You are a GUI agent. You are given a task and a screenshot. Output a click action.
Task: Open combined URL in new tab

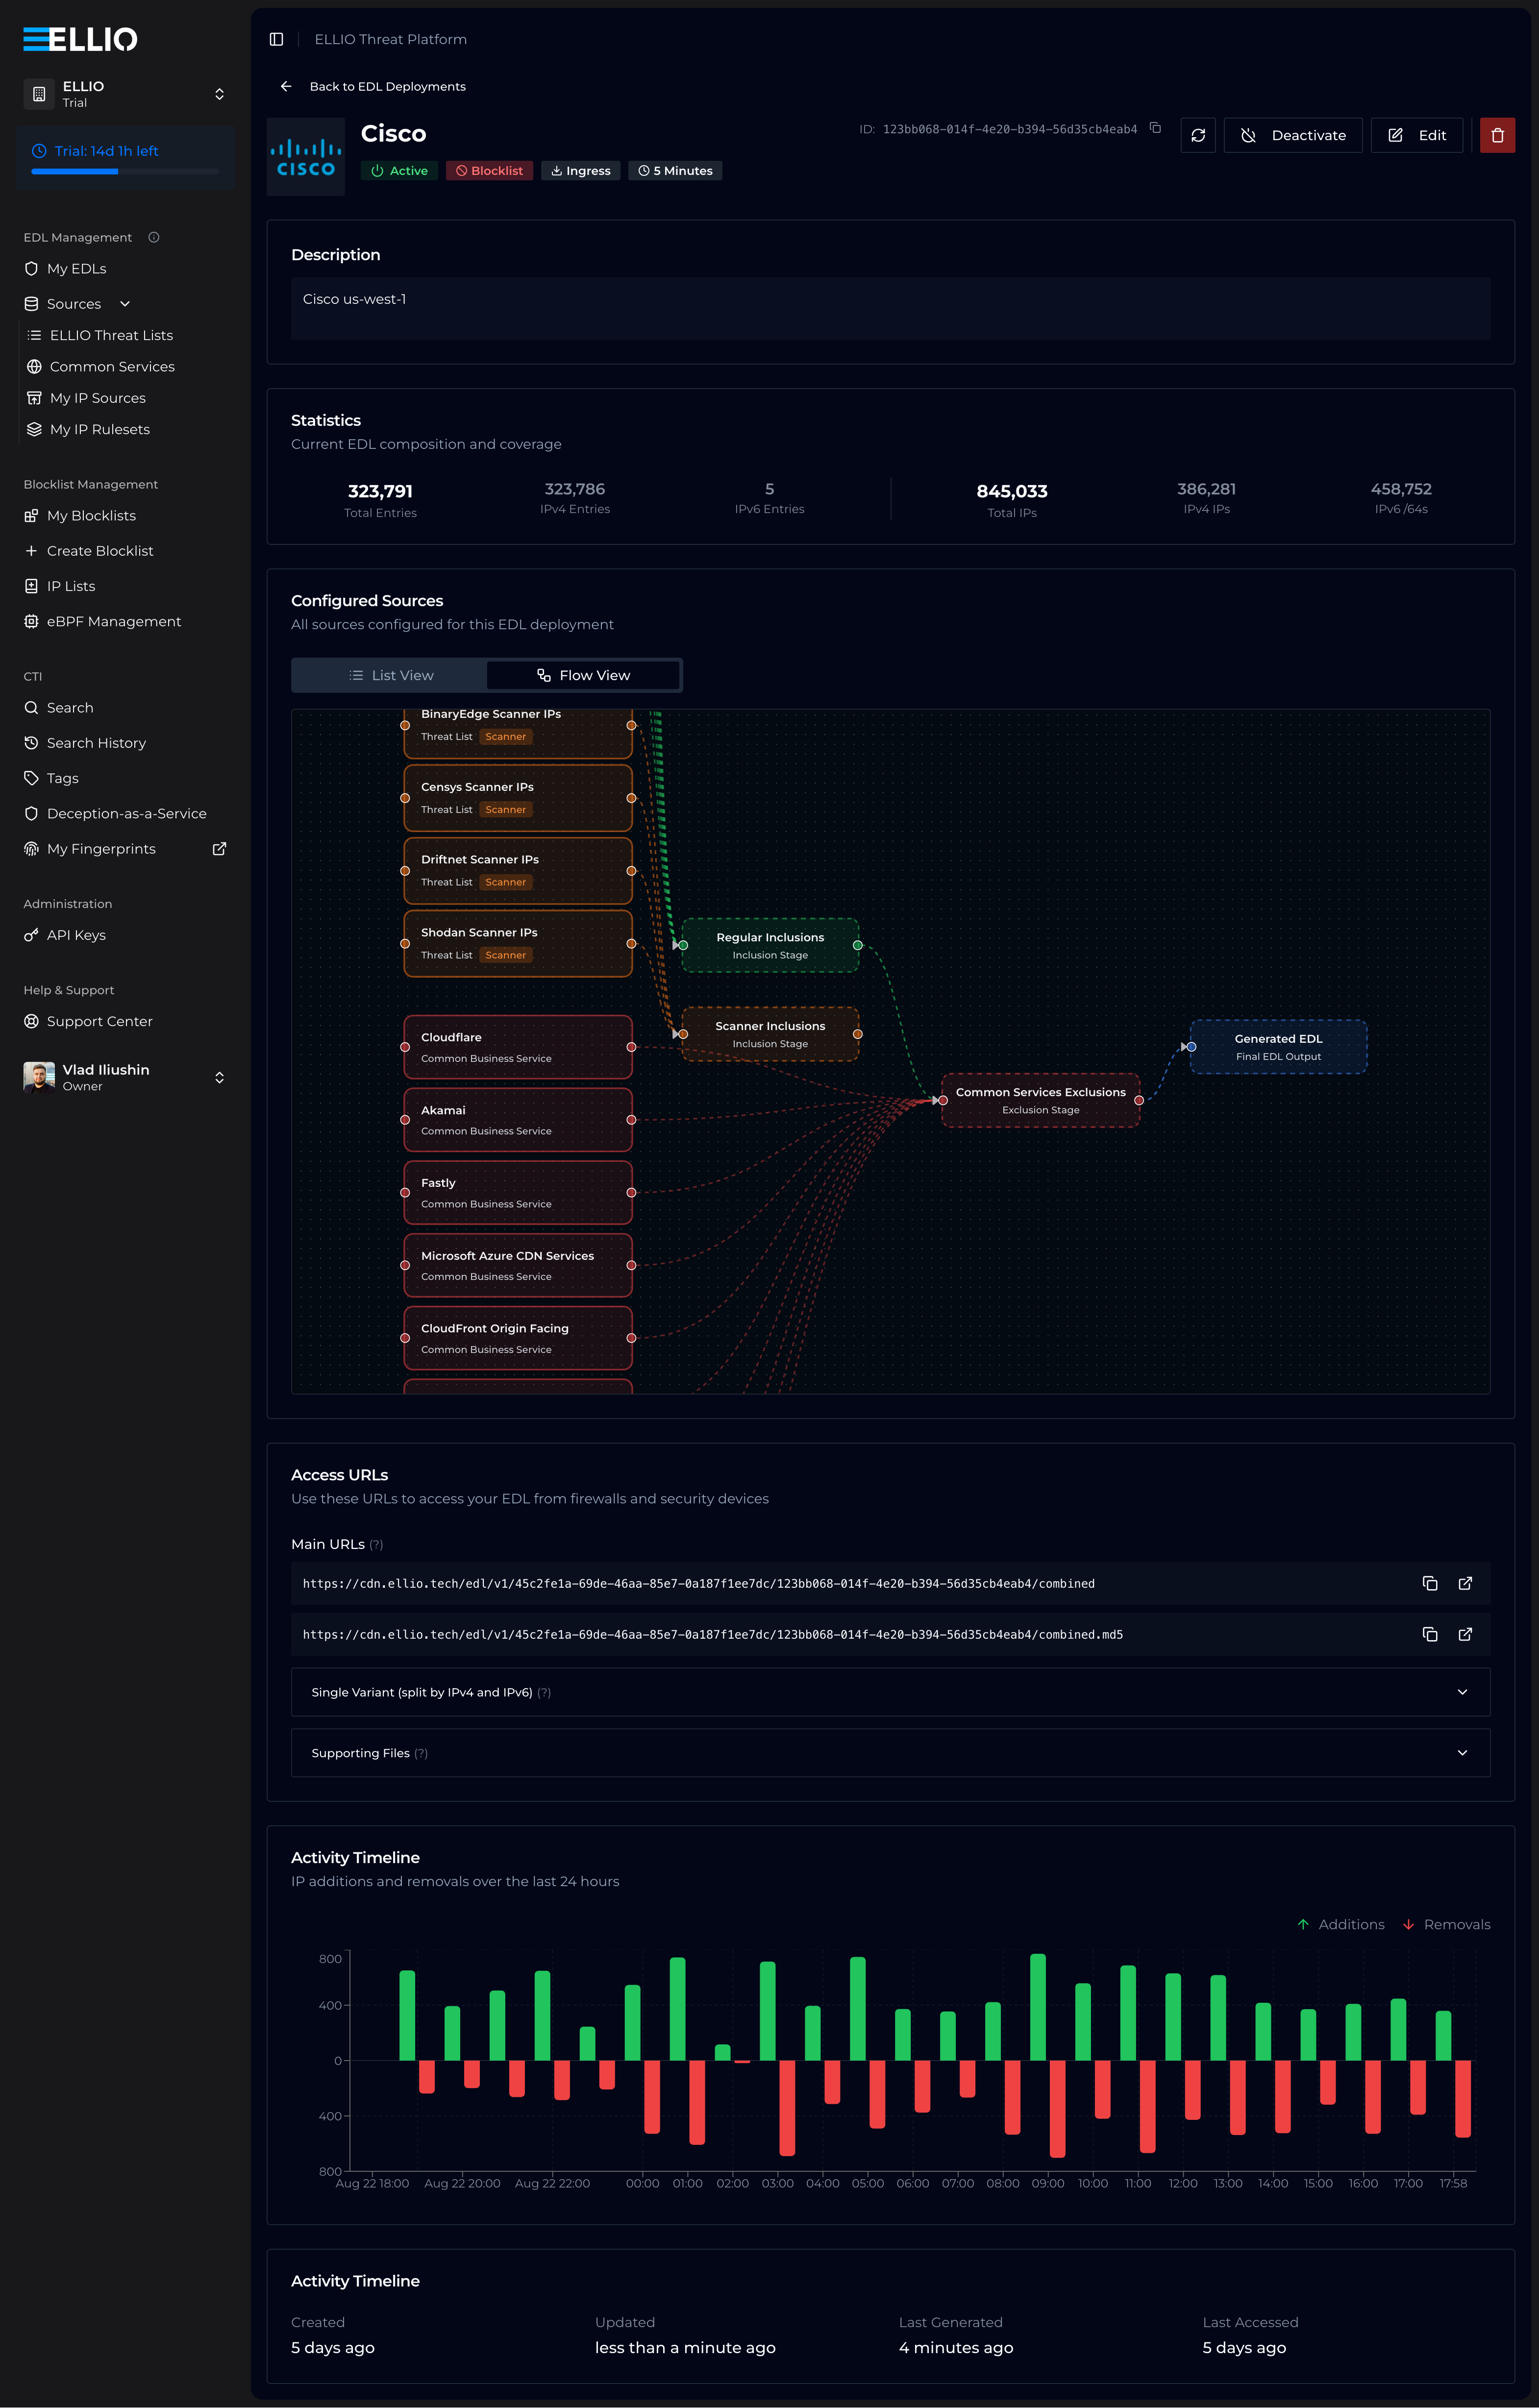point(1465,1583)
